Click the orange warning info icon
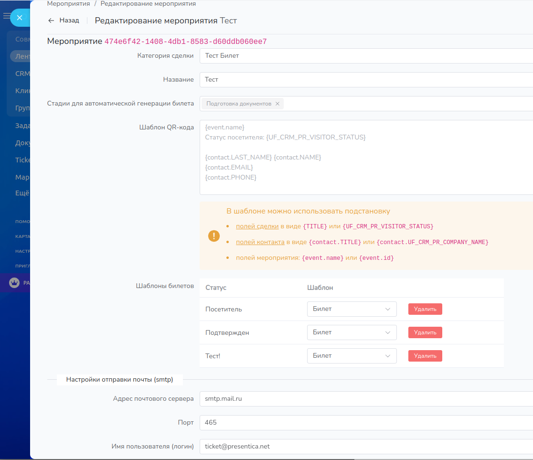This screenshot has width=533, height=460. point(214,236)
